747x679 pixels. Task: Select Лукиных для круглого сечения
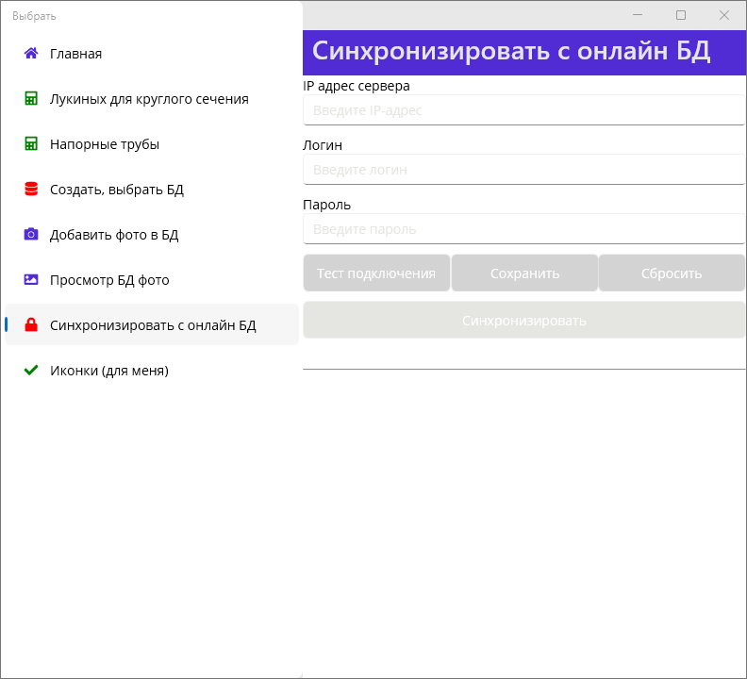(149, 99)
